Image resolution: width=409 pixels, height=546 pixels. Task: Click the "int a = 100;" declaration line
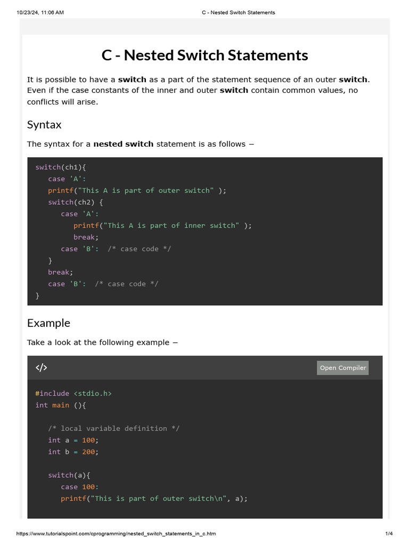pyautogui.click(x=73, y=440)
